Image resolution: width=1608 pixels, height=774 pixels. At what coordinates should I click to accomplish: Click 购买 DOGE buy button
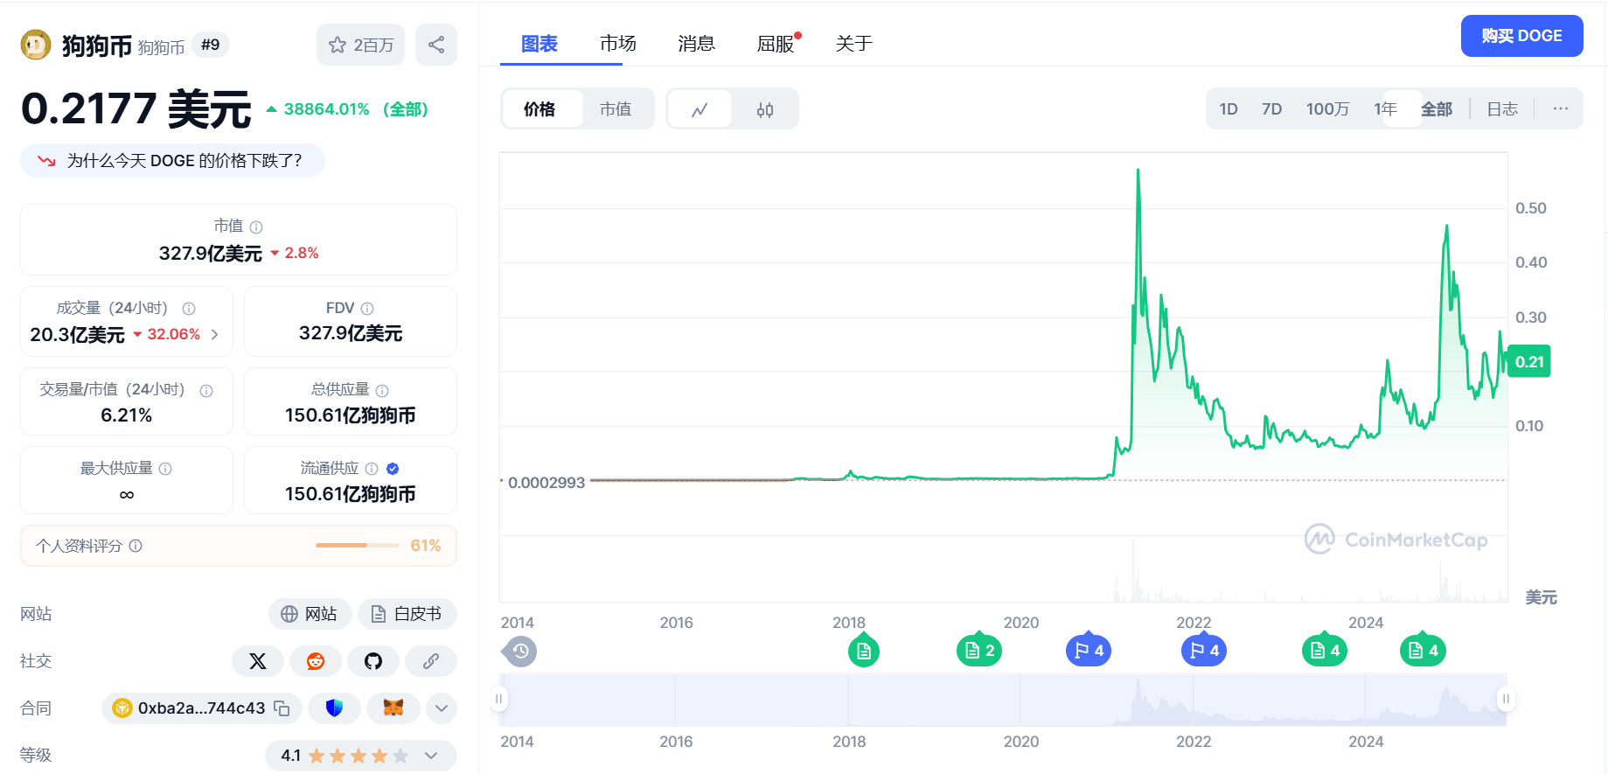1521,36
